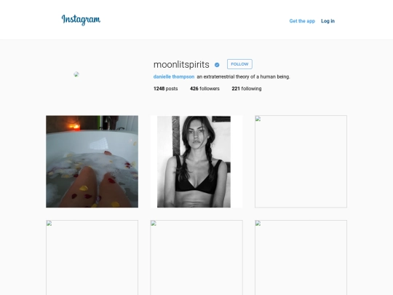The height and width of the screenshot is (295, 393).
Task: Click the Log in link
Action: click(x=327, y=21)
